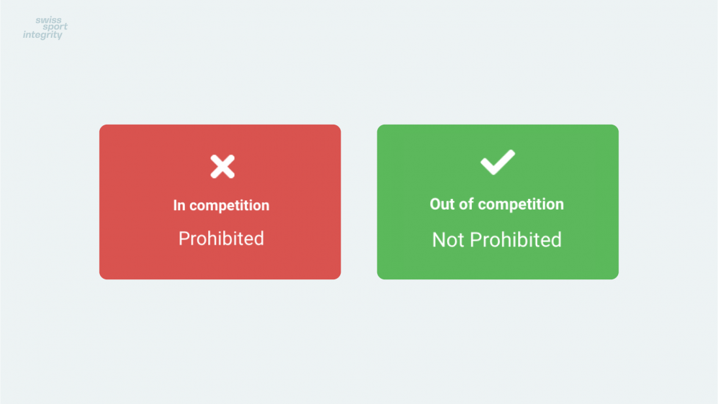
Task: Select the 'In competition' heading
Action: click(221, 205)
